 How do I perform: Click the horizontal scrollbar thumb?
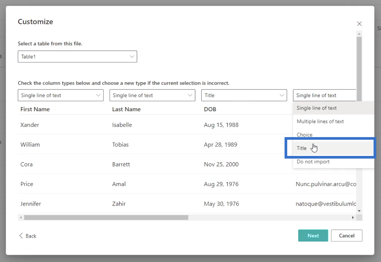[x=106, y=218]
